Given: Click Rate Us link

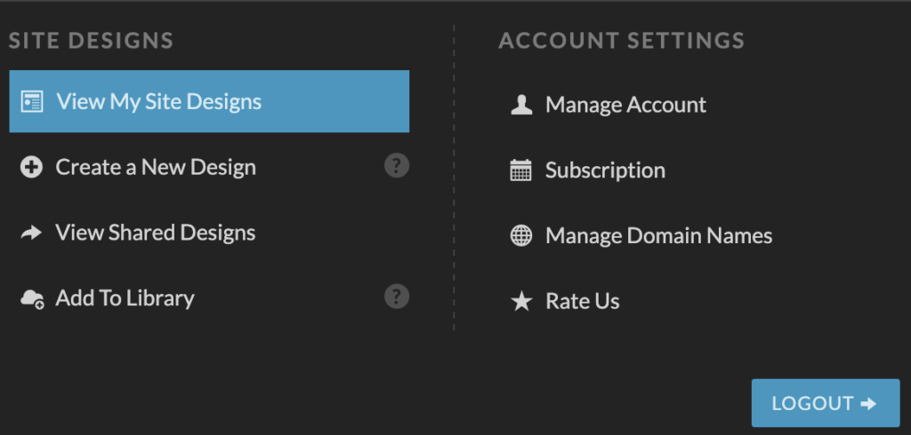Looking at the screenshot, I should click(565, 301).
